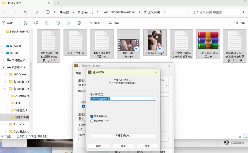Click the Cut scissors icon in toolbar

(25, 23)
